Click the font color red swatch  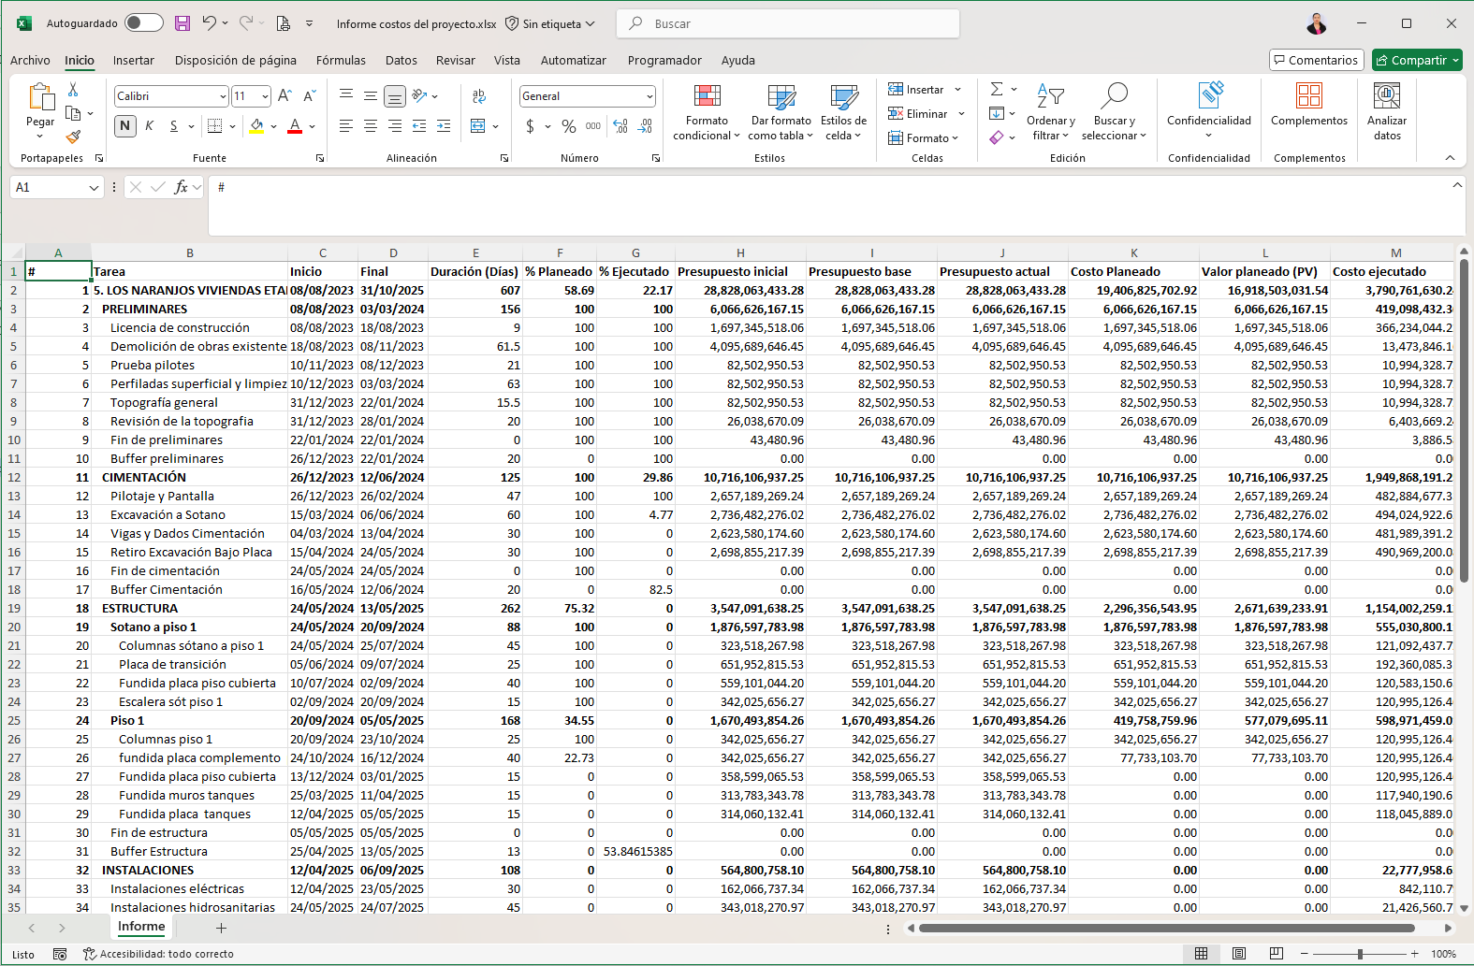[295, 125]
